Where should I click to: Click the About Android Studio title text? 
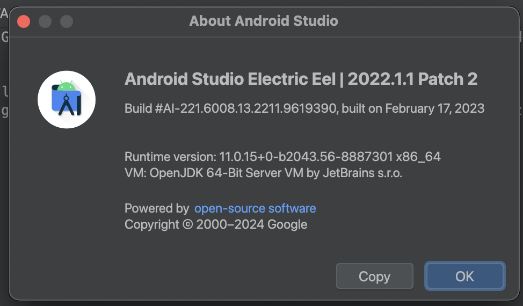tap(264, 21)
